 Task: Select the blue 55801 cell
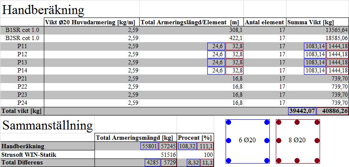click(x=149, y=146)
